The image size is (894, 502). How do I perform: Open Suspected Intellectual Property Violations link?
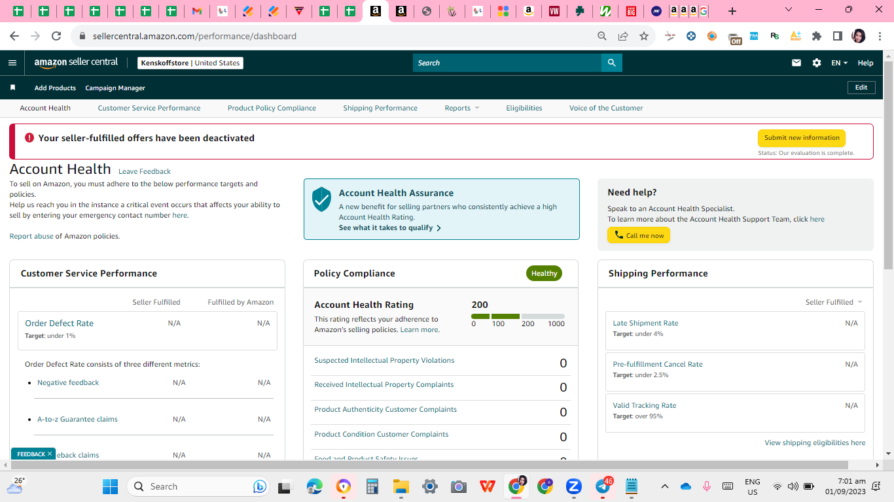pyautogui.click(x=384, y=360)
